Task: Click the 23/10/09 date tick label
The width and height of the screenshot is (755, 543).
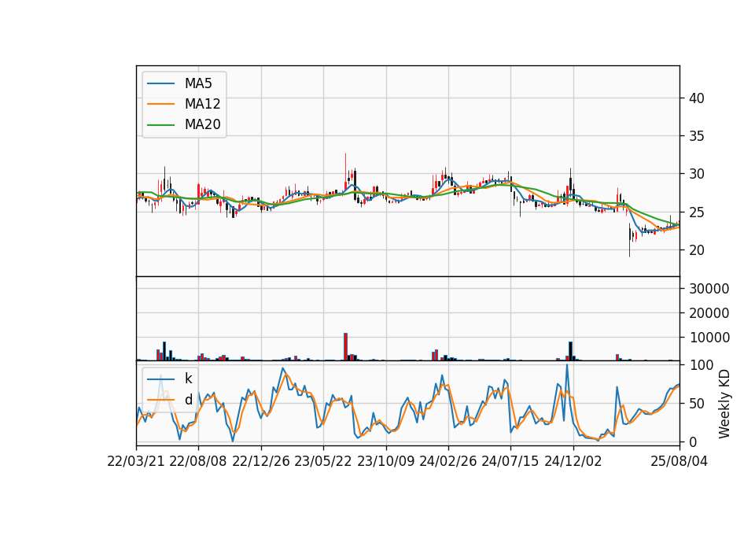Action: [385, 462]
